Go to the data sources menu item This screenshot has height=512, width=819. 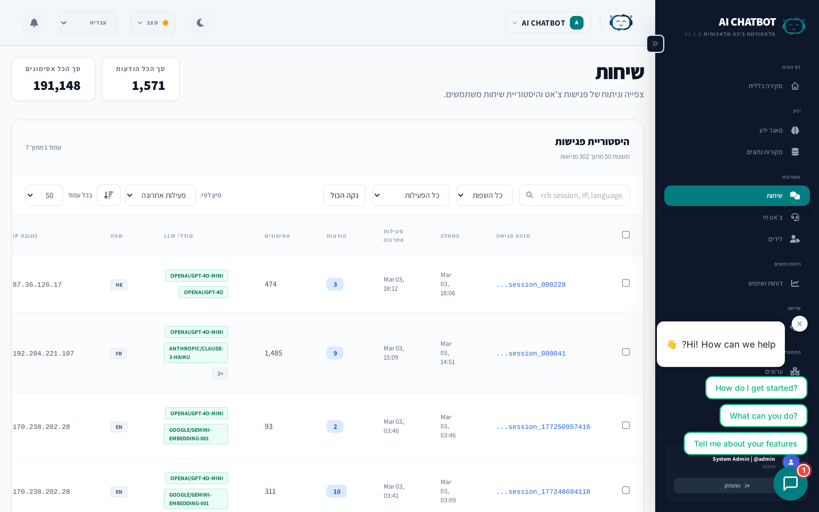click(772, 152)
